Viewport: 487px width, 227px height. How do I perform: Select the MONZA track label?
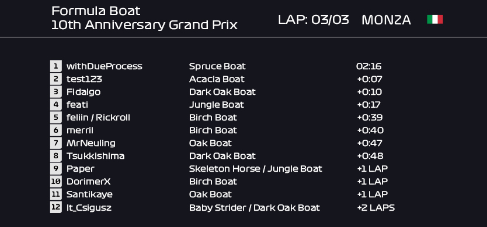click(387, 20)
